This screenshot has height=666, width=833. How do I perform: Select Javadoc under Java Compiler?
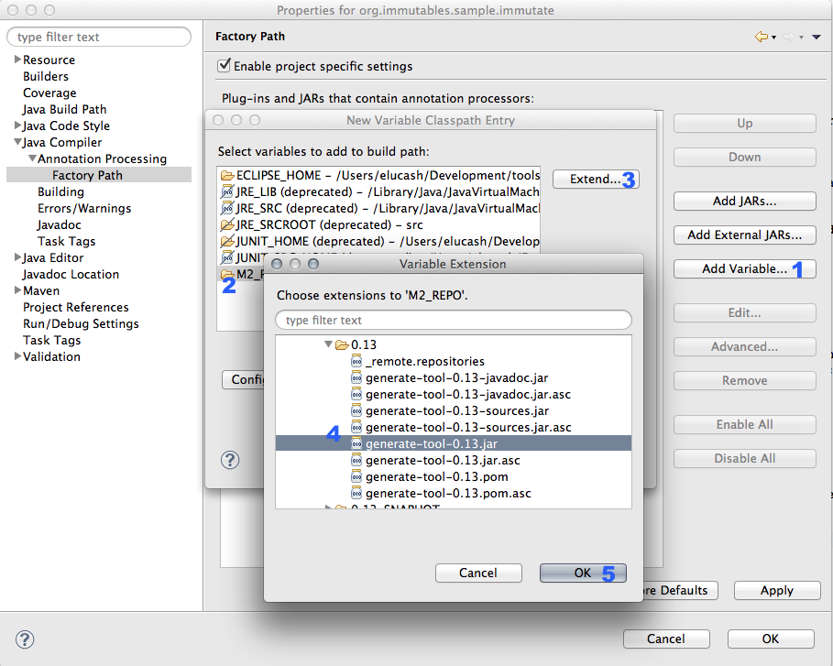coord(59,224)
